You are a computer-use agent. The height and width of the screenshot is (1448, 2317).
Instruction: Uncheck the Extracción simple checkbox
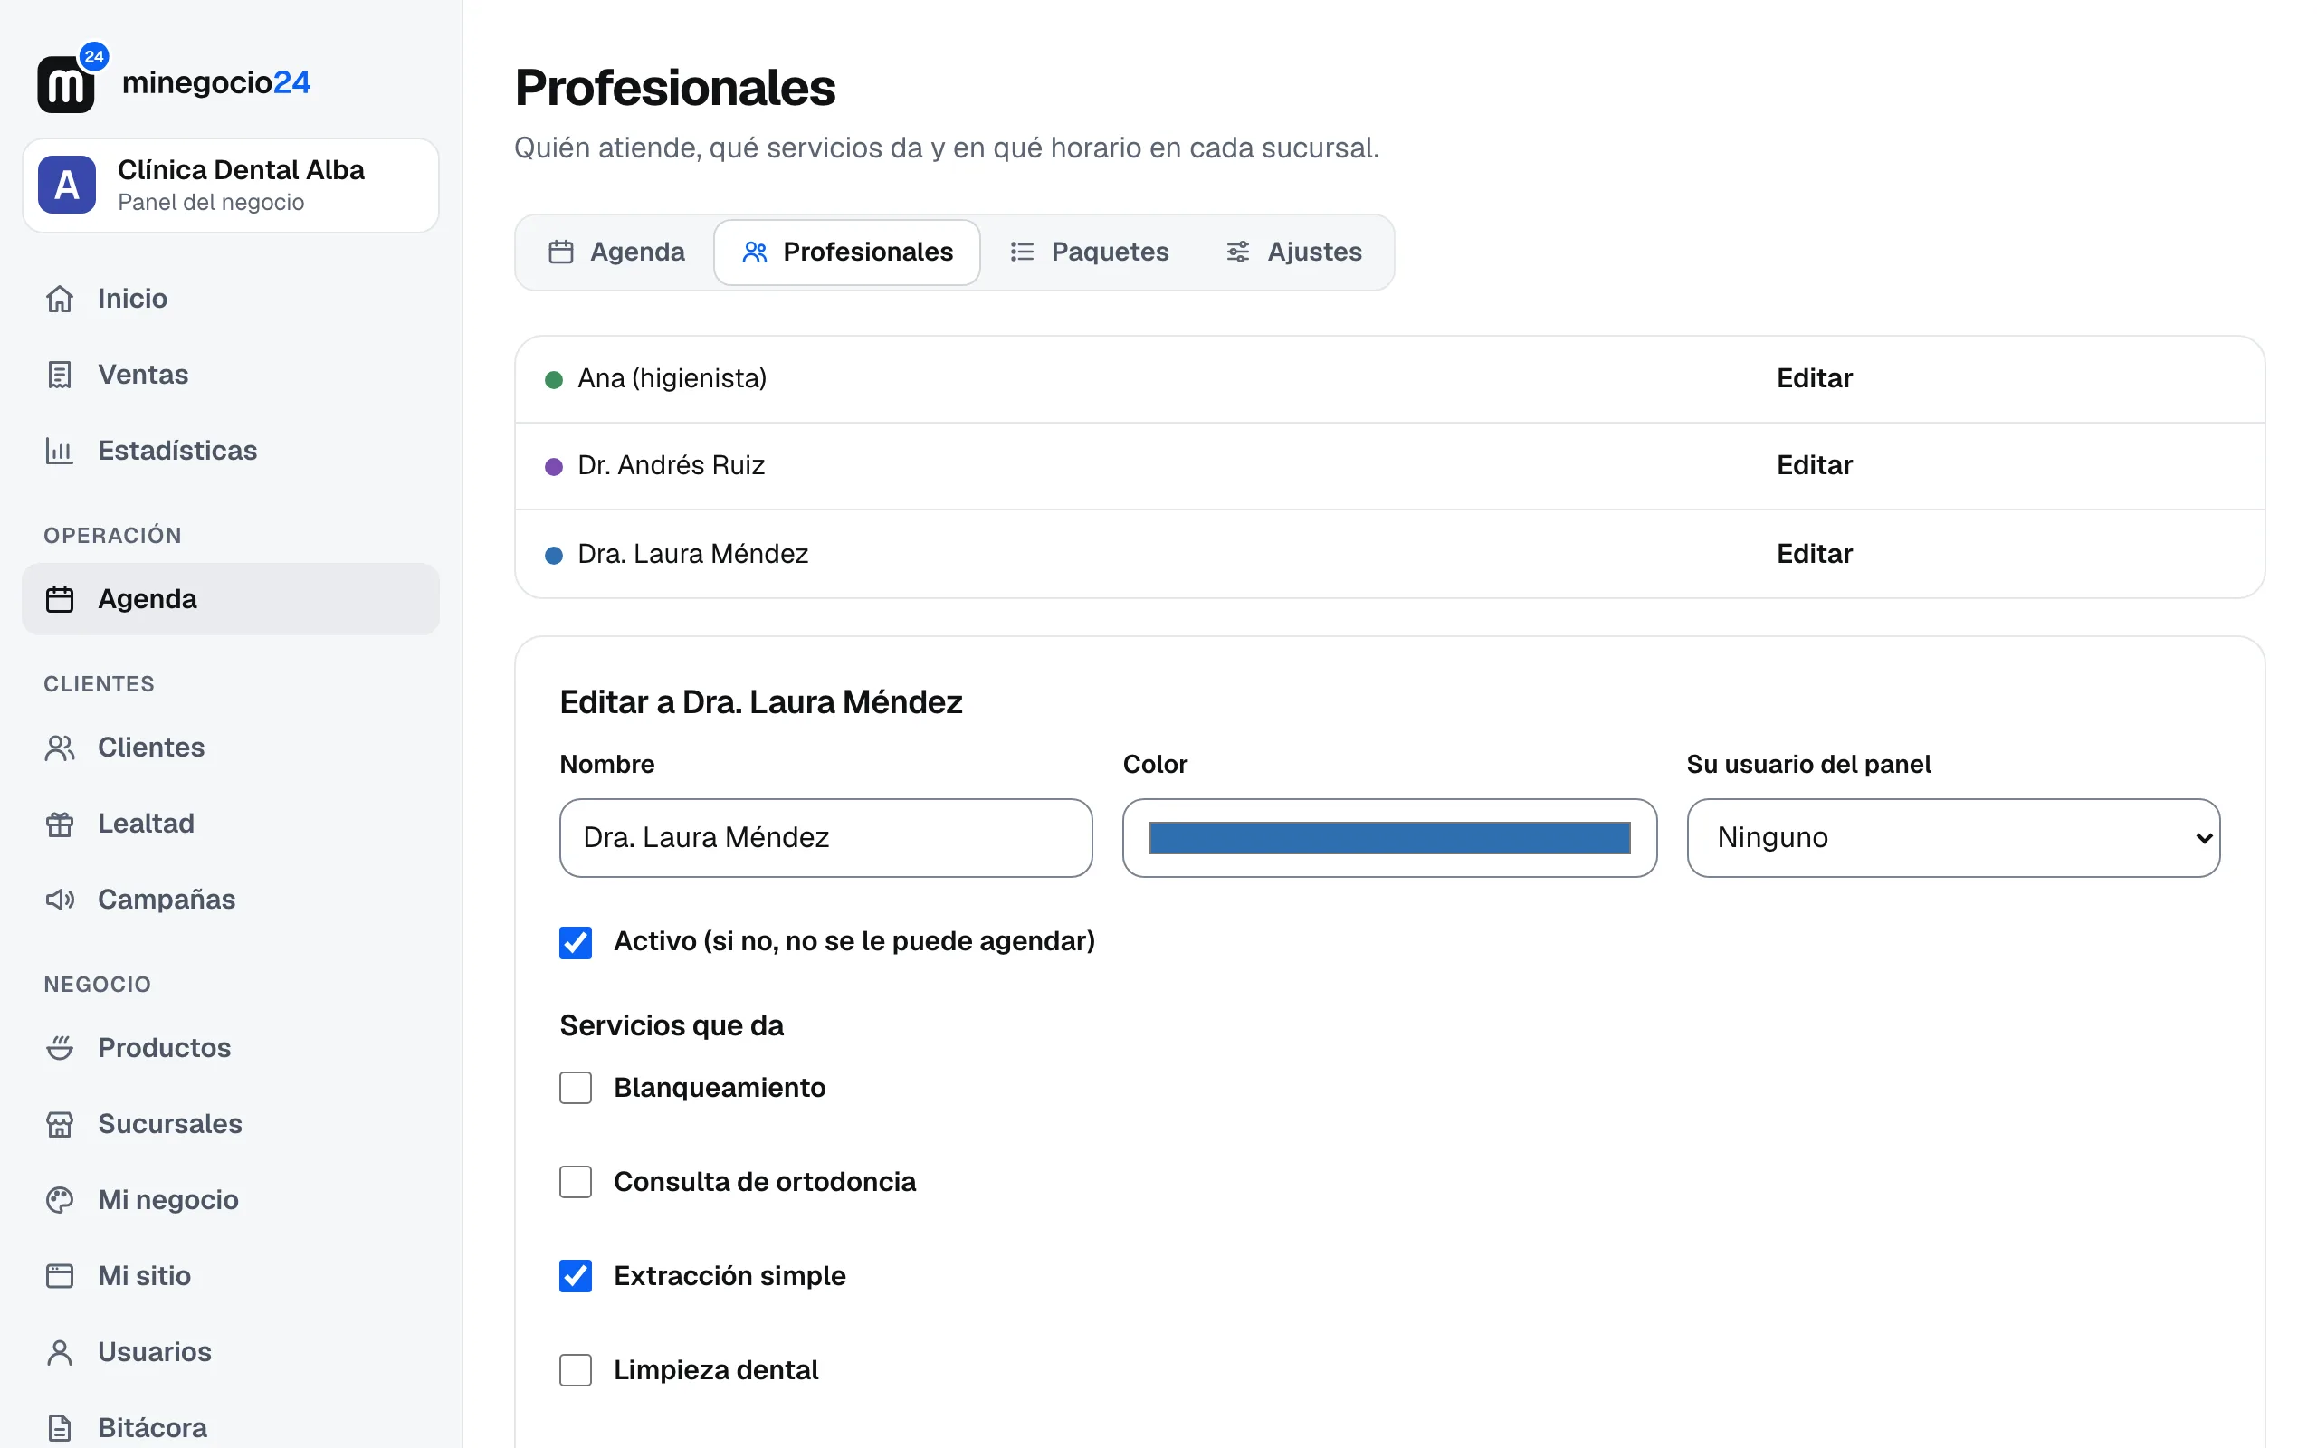point(576,1276)
